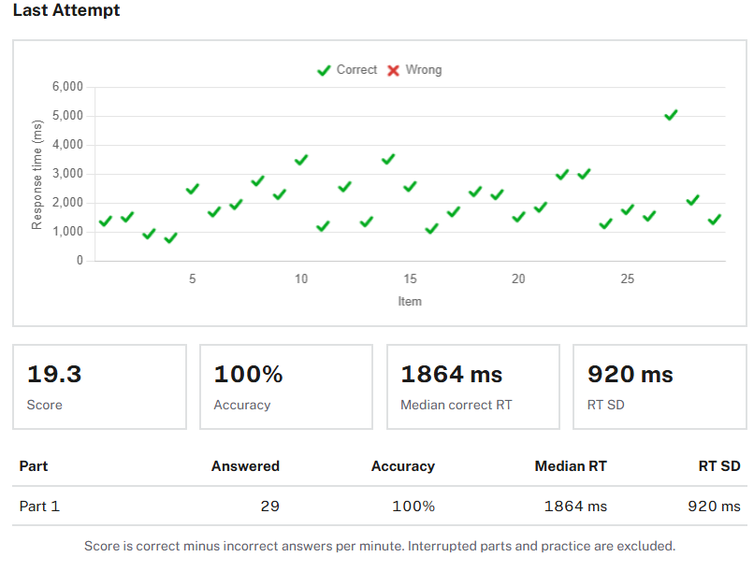Click the '920 ms' cell in Part 1 row

[x=714, y=507]
